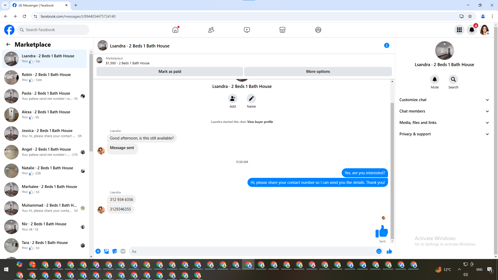Screen dimensions: 498x280
Task: Open the Notifications bell icon
Action: pos(472,30)
